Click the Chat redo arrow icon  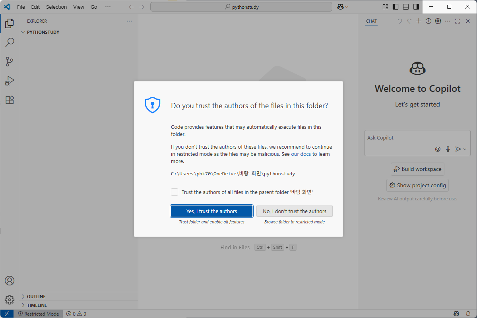pos(409,21)
